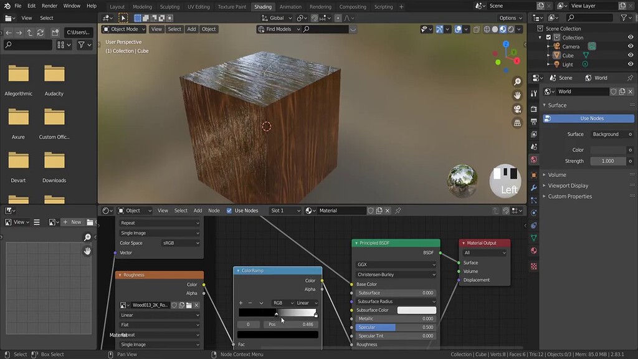This screenshot has height=359, width=638.
Task: Switch to the Texture Paint workspace tab
Action: pyautogui.click(x=232, y=6)
